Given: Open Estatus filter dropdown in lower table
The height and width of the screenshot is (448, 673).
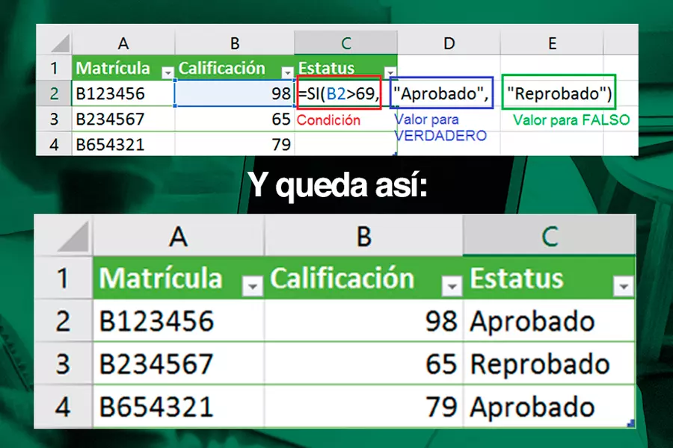Looking at the screenshot, I should click(623, 286).
